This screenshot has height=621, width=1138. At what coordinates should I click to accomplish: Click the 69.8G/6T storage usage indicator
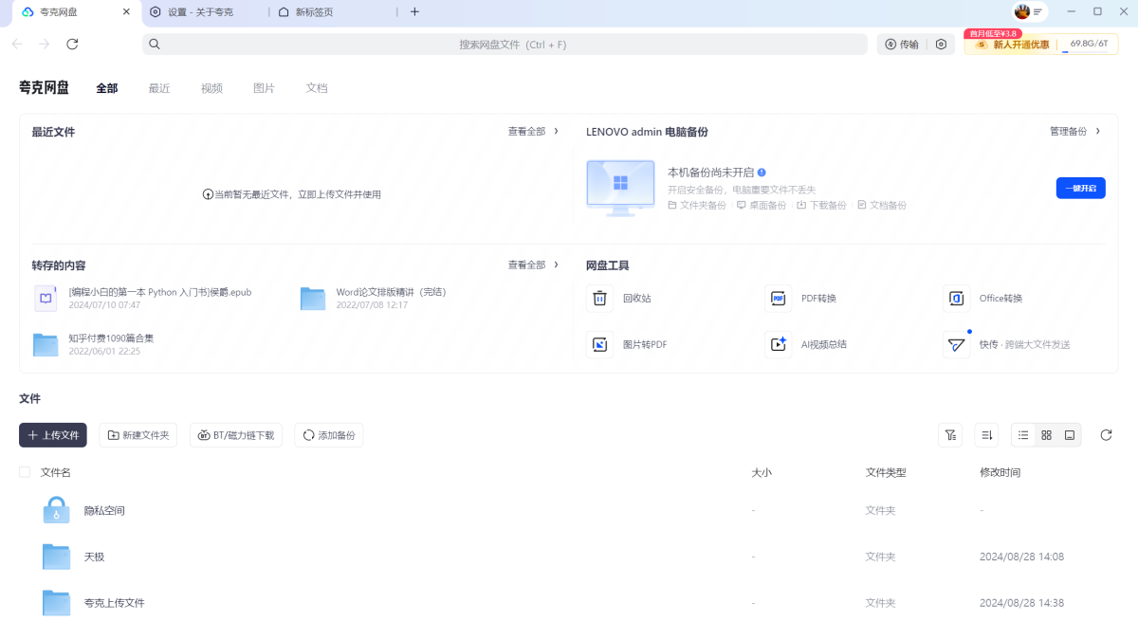click(x=1088, y=44)
